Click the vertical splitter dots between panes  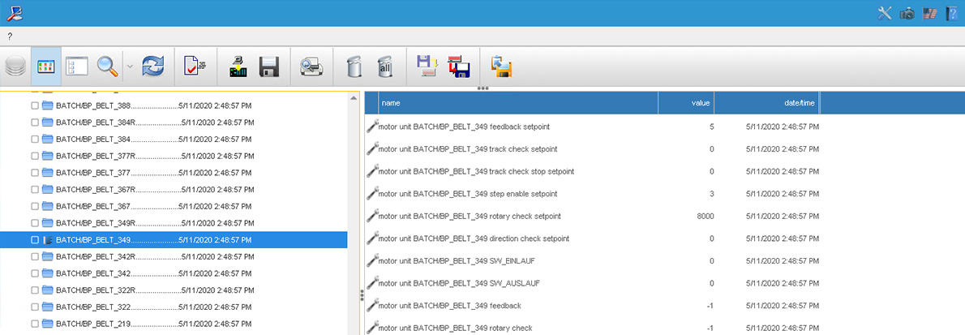tap(362, 296)
